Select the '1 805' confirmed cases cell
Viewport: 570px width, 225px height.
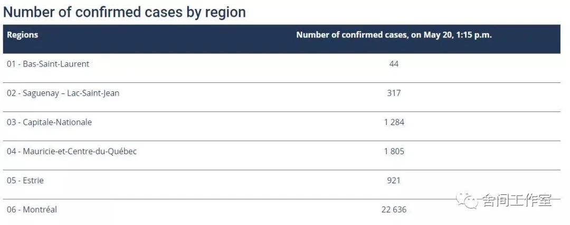[394, 152]
